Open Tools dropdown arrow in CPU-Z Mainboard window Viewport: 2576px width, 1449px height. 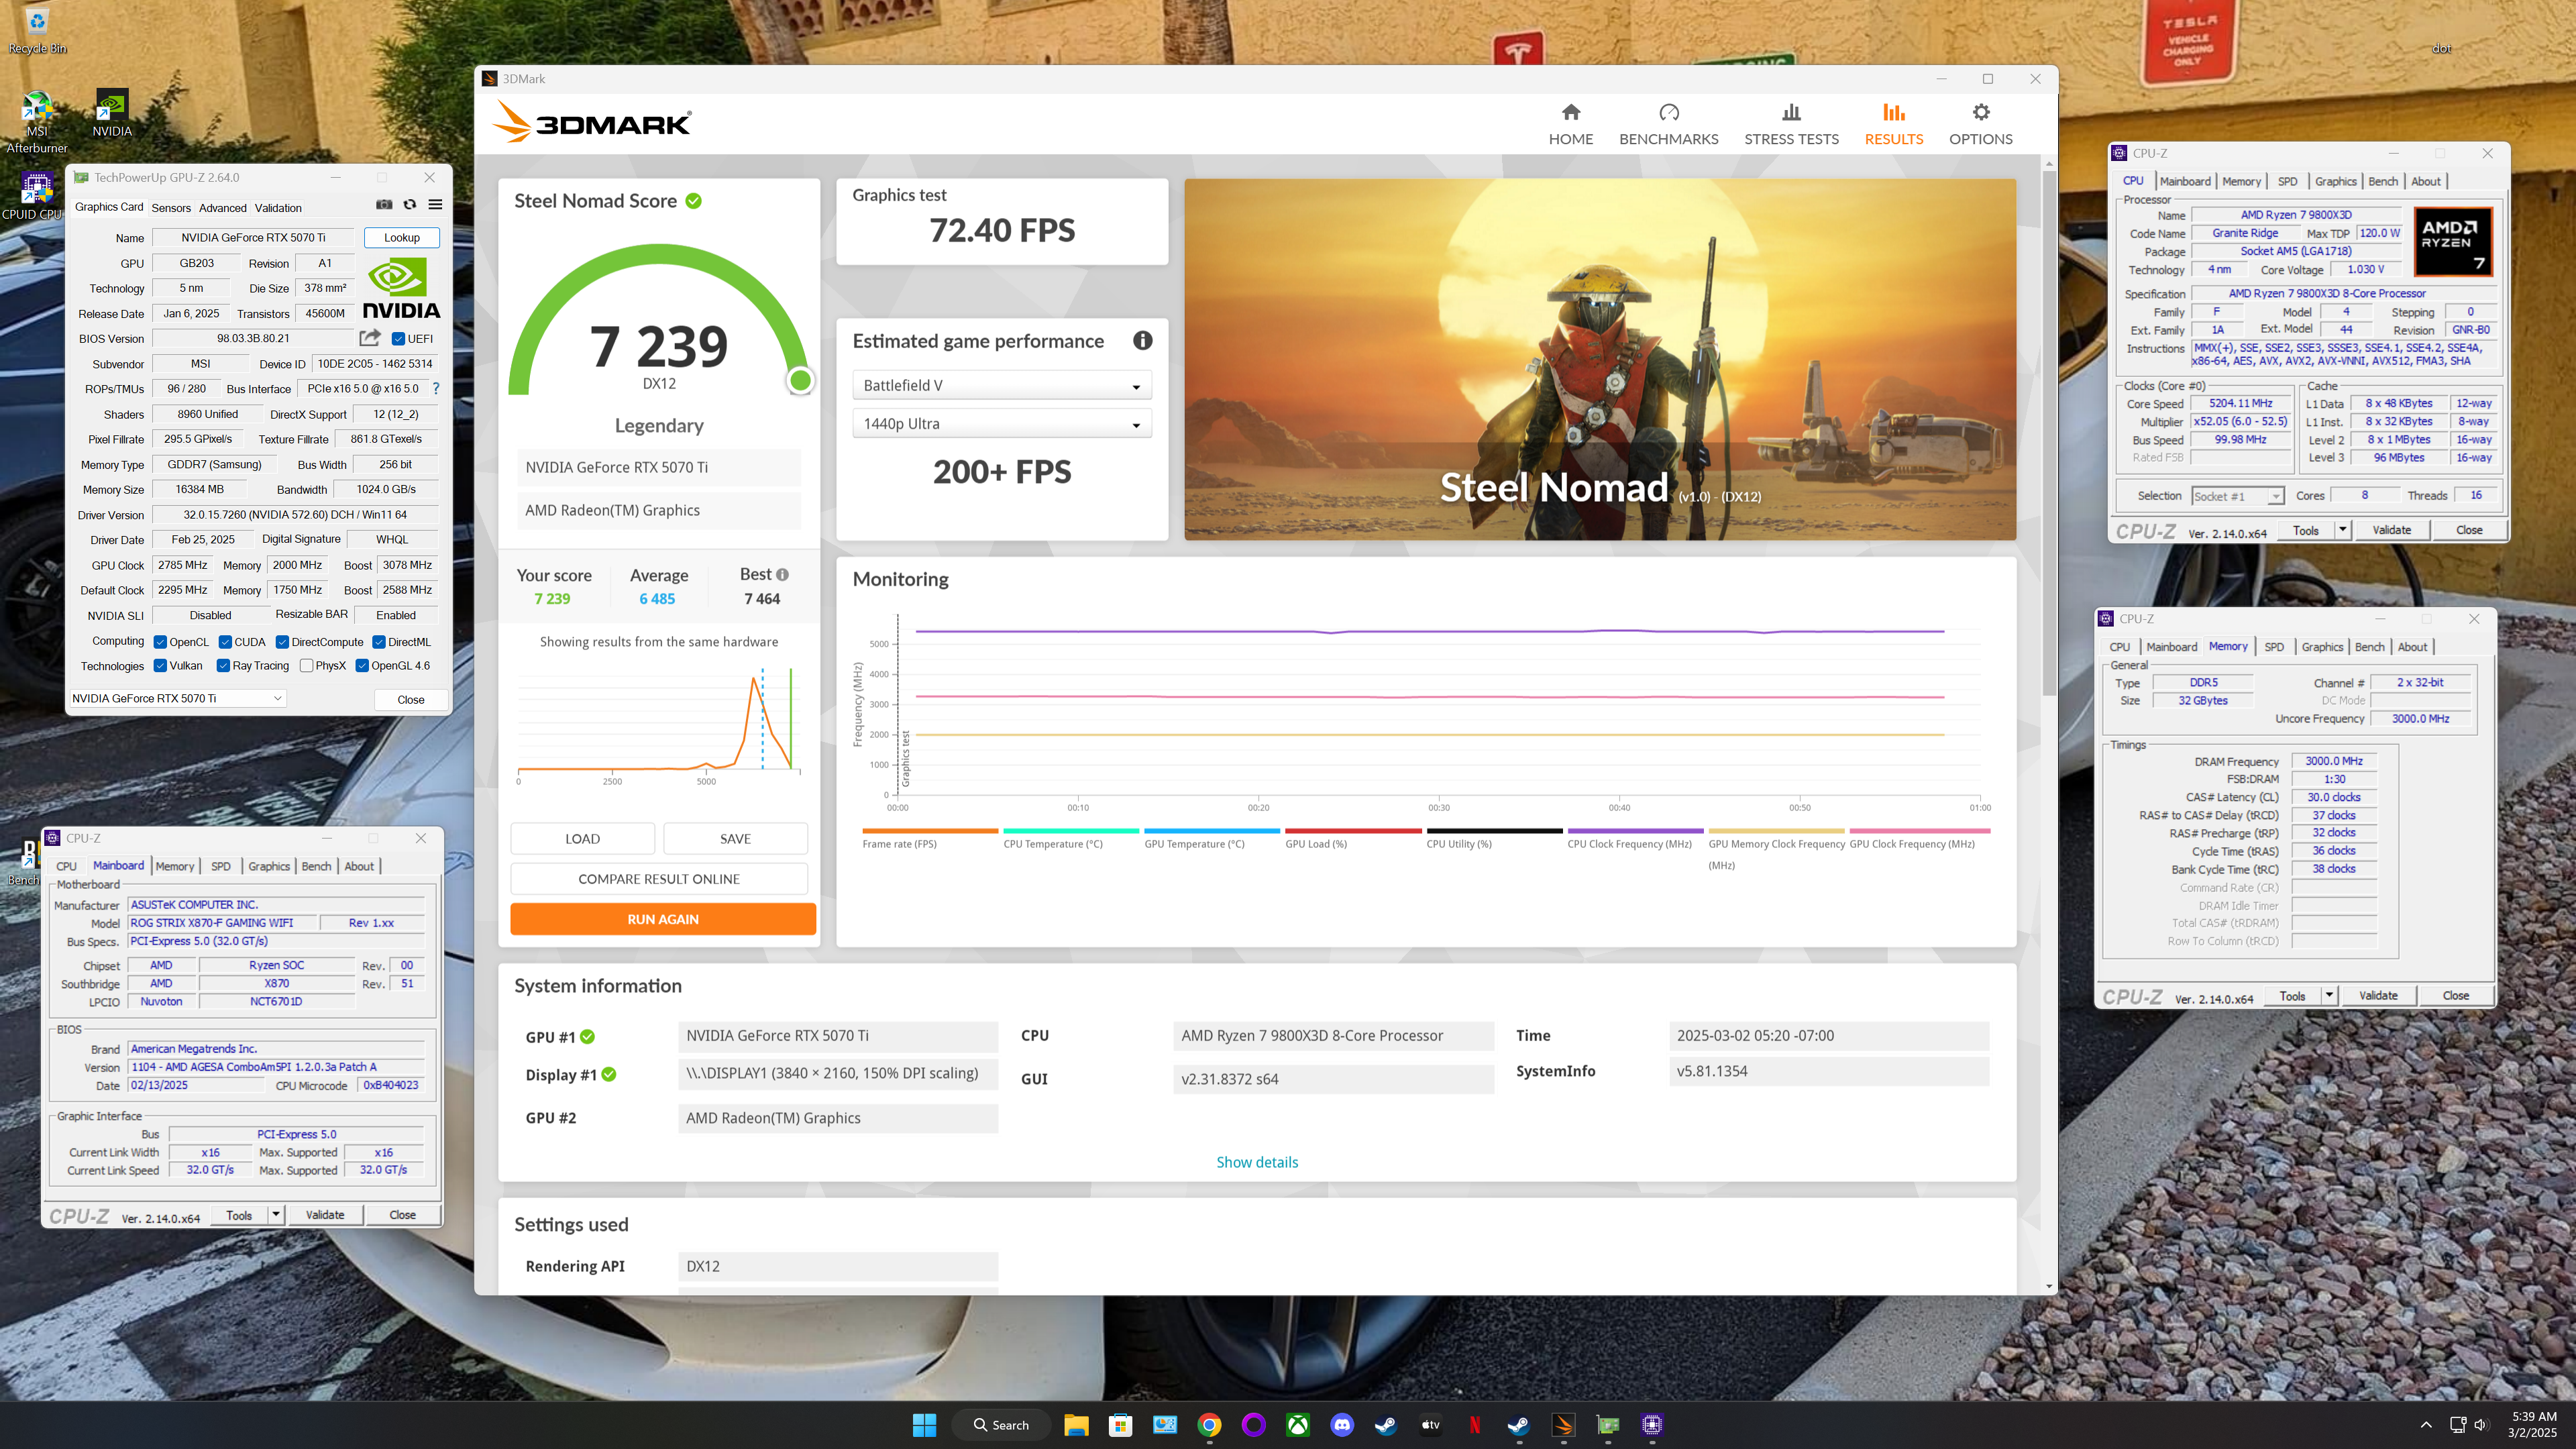tap(275, 1215)
